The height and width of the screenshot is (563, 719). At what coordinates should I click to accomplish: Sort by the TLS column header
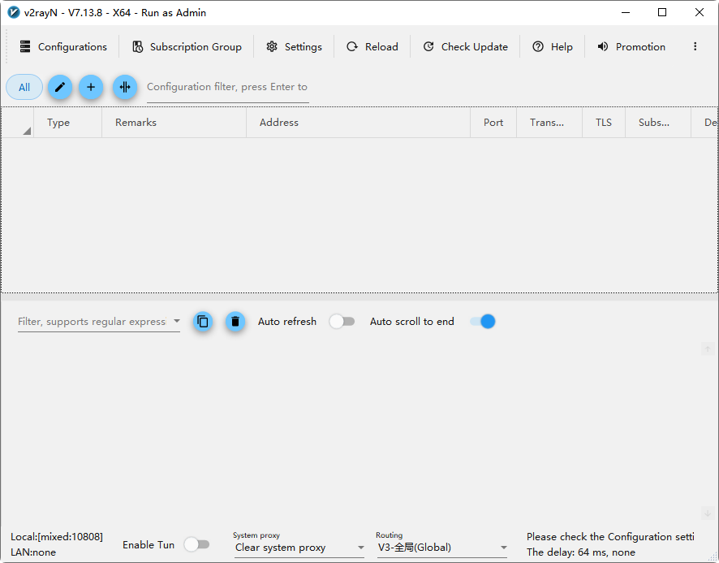coord(604,123)
